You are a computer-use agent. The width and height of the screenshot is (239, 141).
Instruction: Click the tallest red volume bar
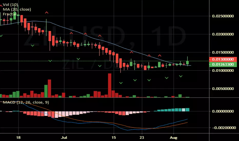[x=109, y=85]
